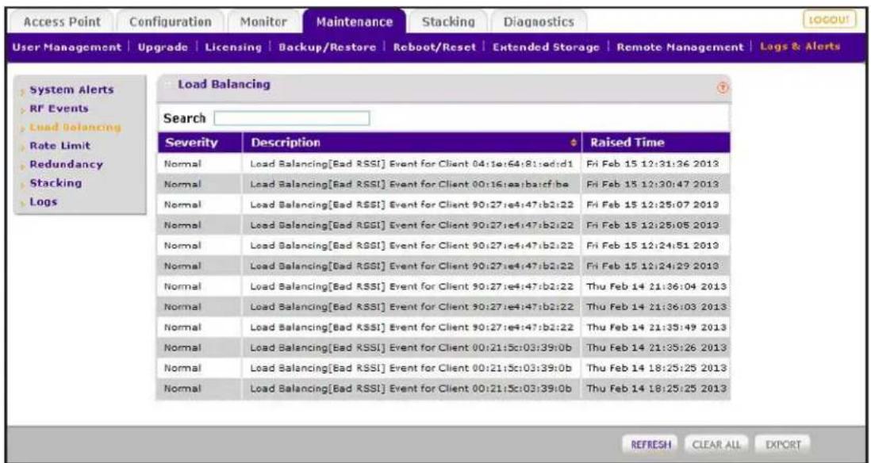The width and height of the screenshot is (871, 463).
Task: Click the Search input field
Action: point(292,118)
